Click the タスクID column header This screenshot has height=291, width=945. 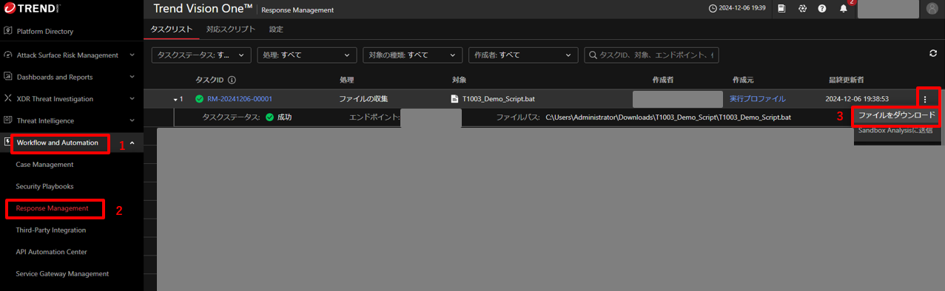209,80
